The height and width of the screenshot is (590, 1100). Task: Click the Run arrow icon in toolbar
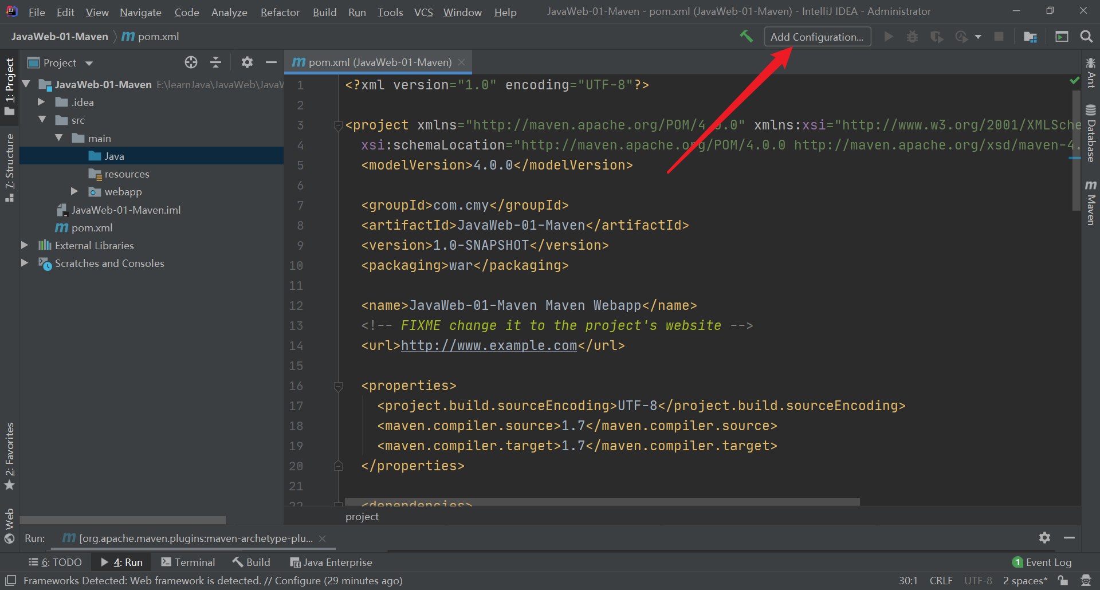pyautogui.click(x=889, y=37)
